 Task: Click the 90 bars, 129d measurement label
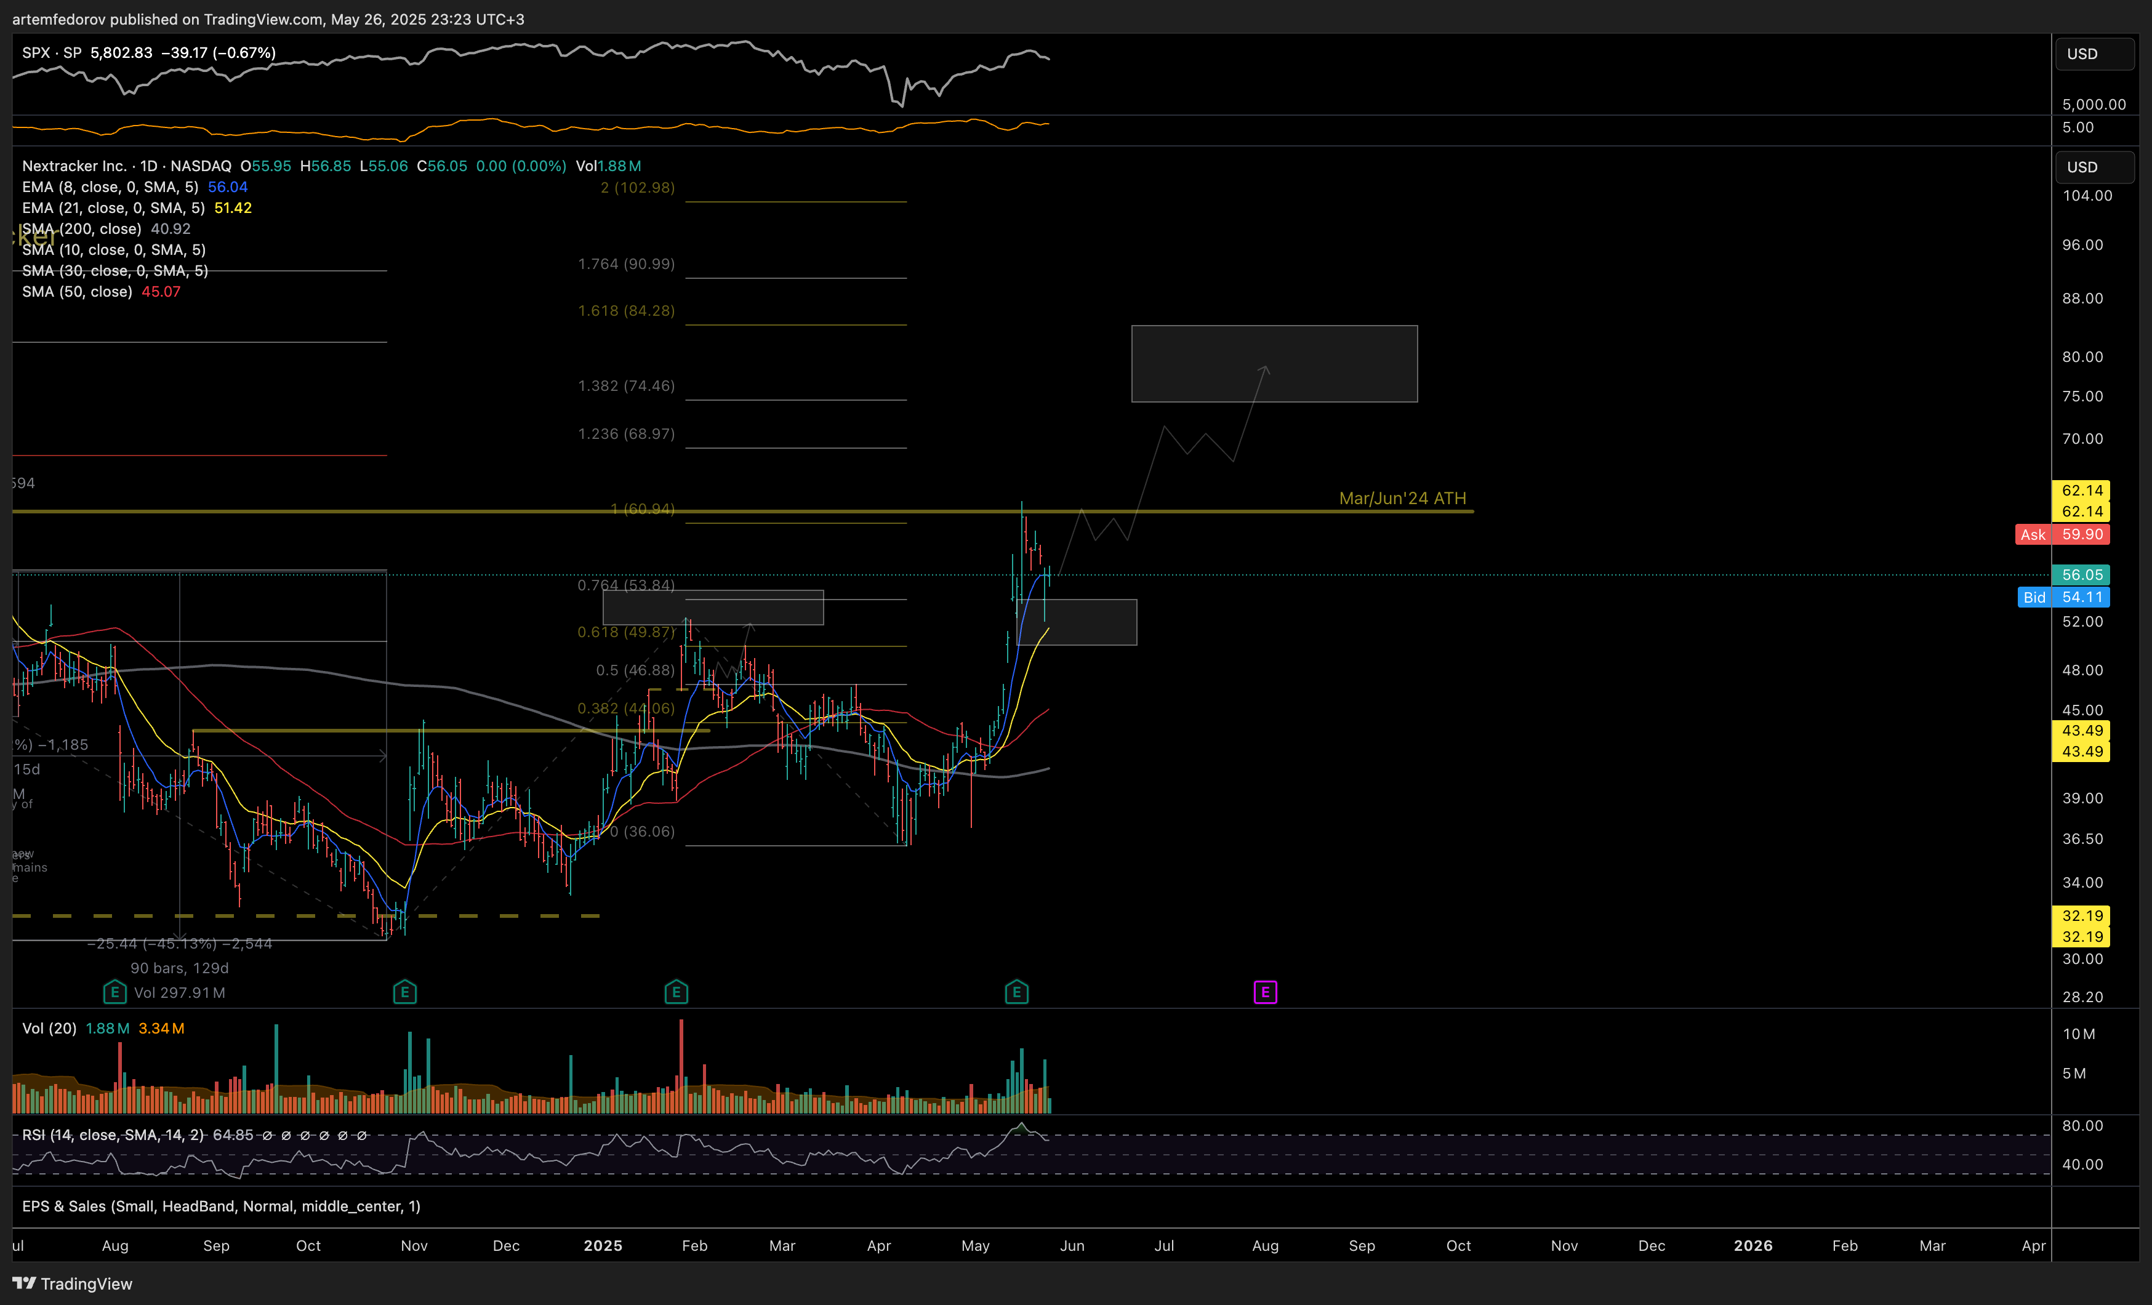180,968
